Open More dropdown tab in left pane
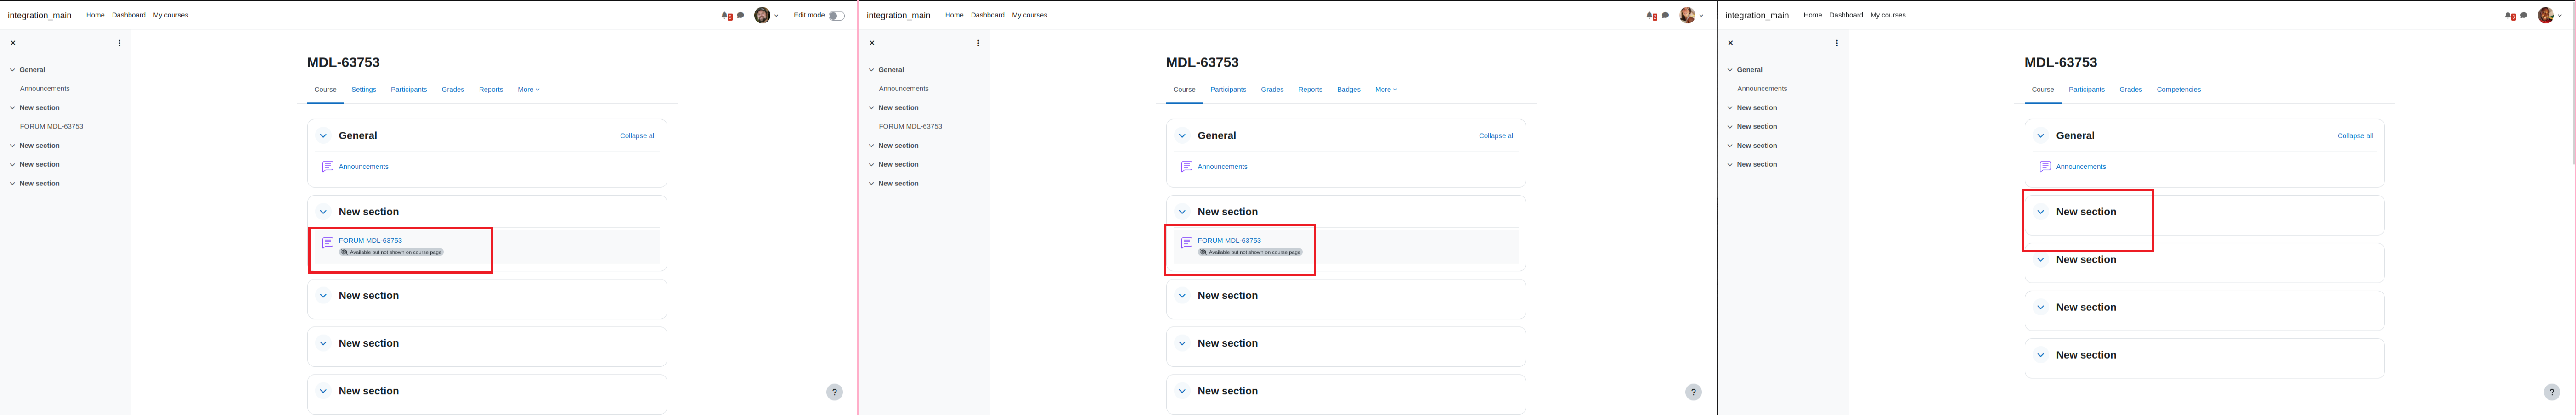 528,90
